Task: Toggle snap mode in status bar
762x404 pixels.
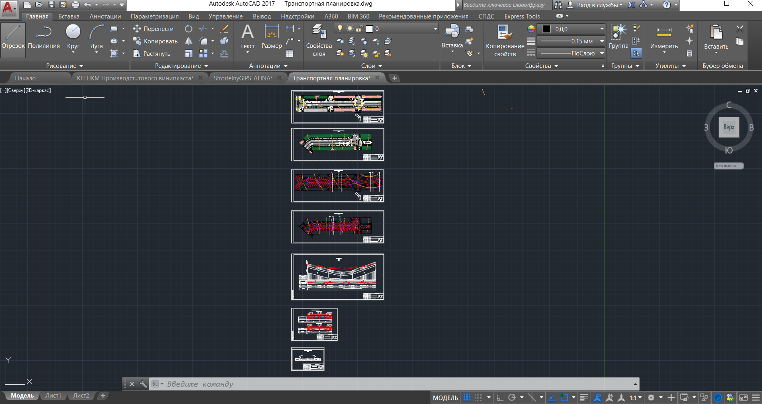Action: [479, 398]
